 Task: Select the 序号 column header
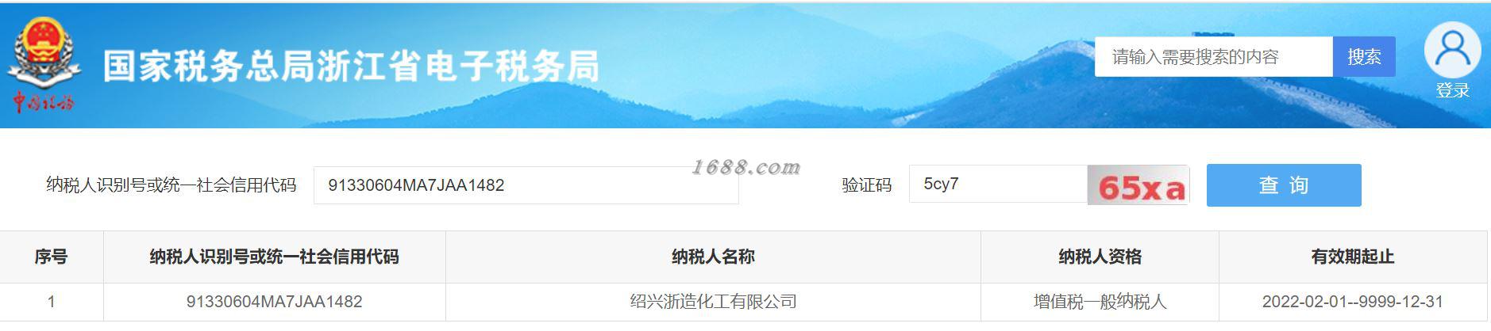point(52,257)
